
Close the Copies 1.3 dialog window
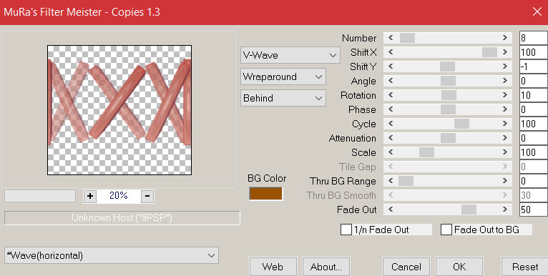pyautogui.click(x=537, y=12)
